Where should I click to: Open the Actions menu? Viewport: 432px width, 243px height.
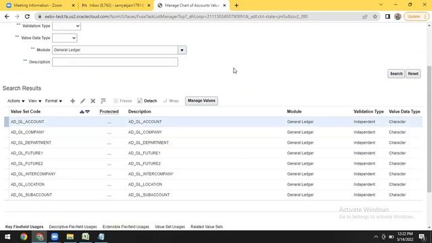pyautogui.click(x=16, y=101)
